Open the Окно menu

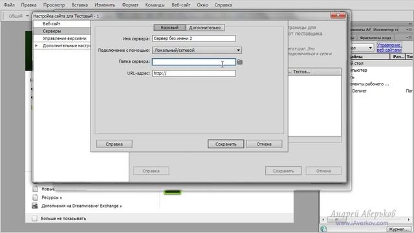point(202,5)
